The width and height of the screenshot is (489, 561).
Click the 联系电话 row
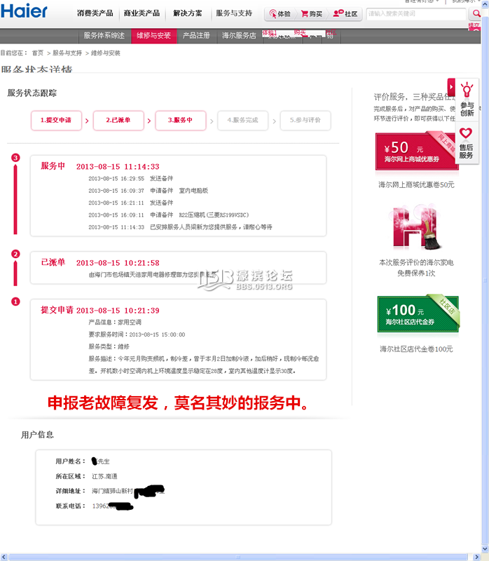click(95, 506)
